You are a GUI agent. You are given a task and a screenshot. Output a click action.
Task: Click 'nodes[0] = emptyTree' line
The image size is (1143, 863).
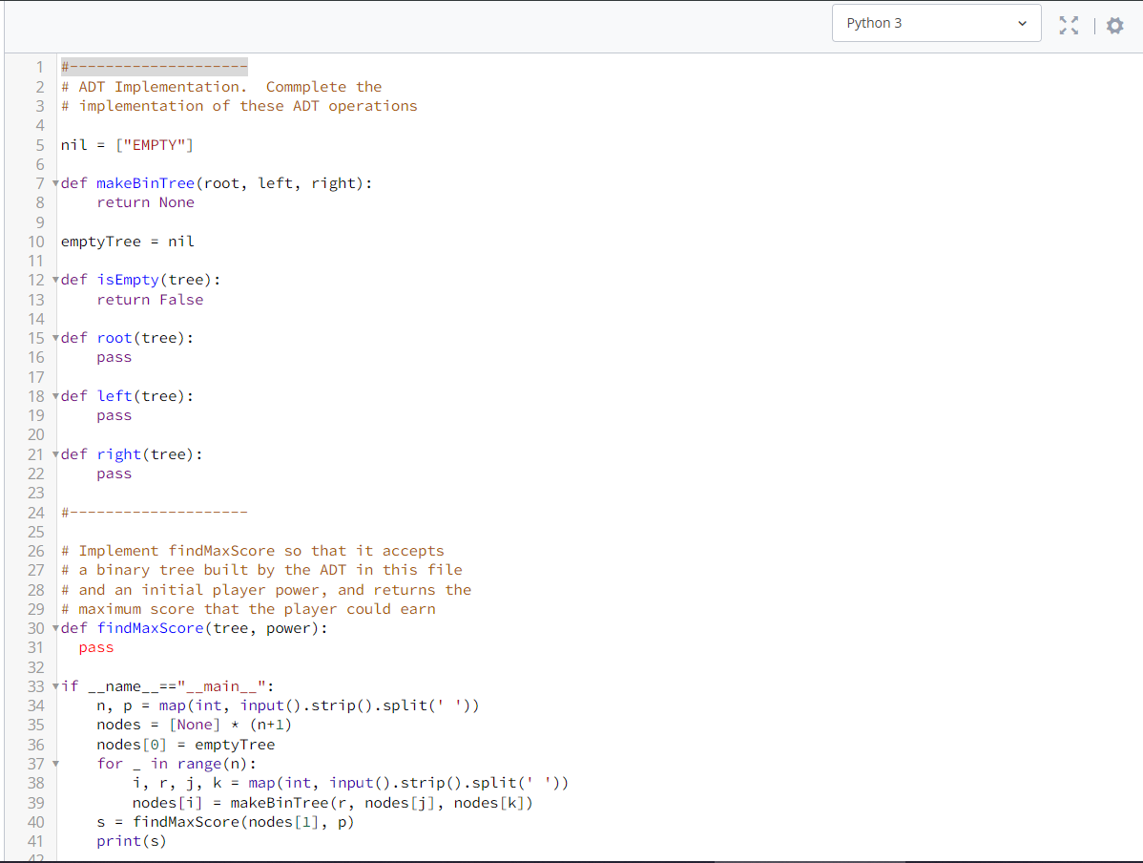pyautogui.click(x=186, y=745)
